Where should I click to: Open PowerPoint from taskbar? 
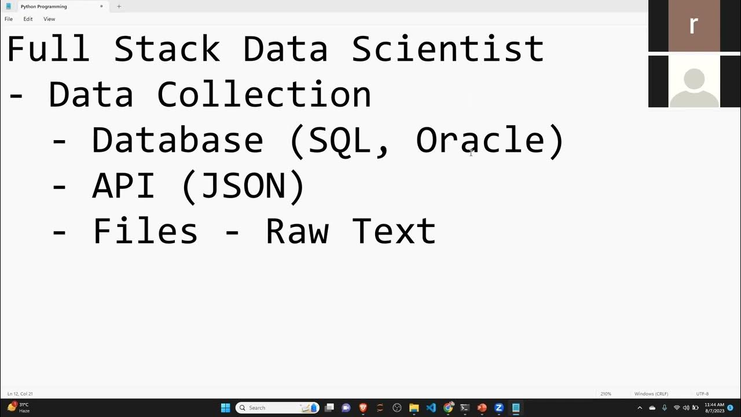tap(482, 408)
